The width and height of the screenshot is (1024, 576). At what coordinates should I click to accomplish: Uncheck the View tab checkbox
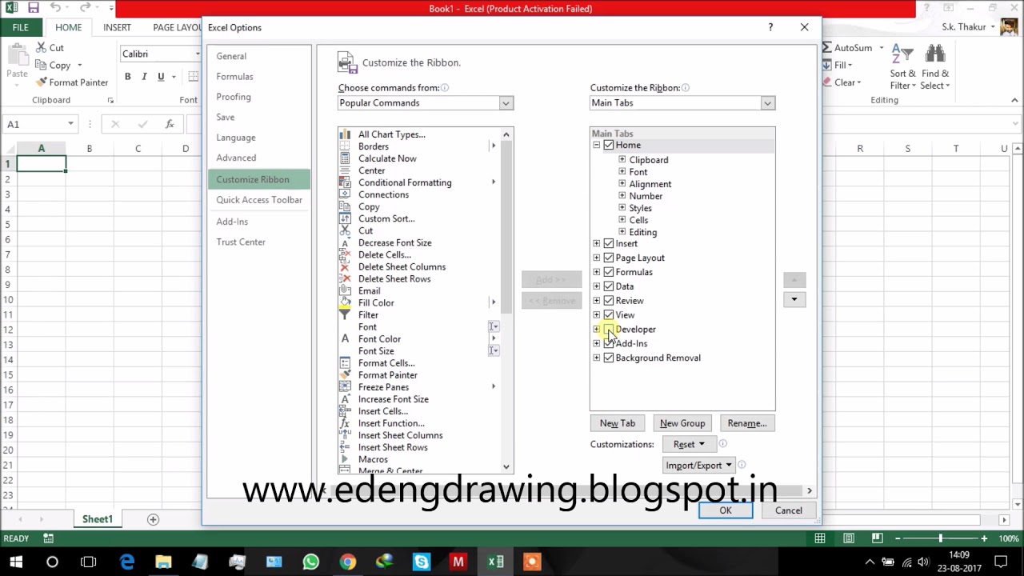coord(609,315)
